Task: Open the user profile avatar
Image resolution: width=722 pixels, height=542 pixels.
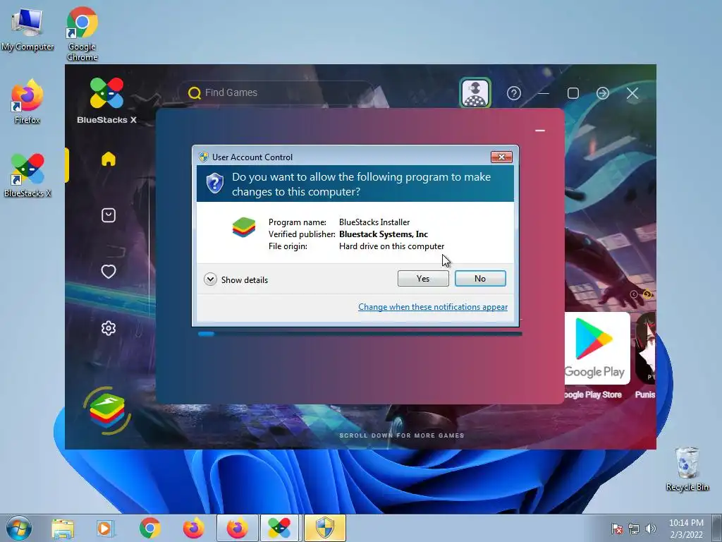Action: pyautogui.click(x=475, y=93)
